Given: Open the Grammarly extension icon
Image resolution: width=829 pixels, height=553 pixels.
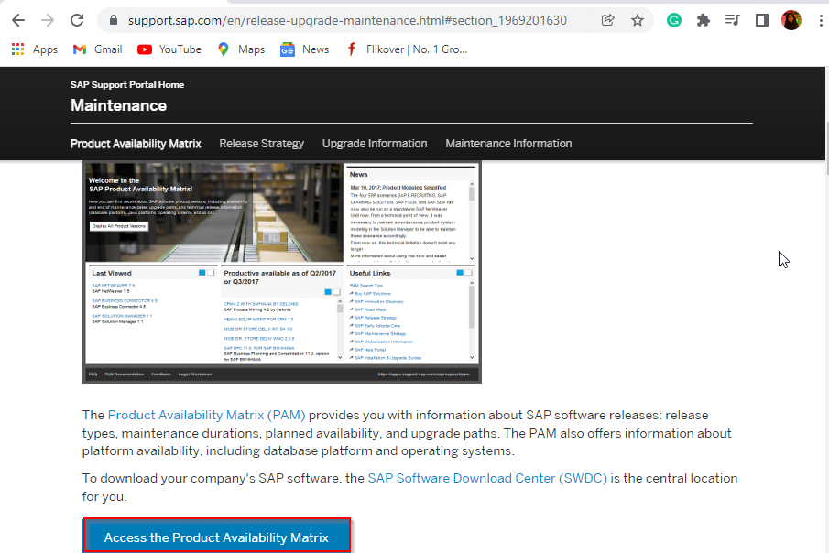Looking at the screenshot, I should click(673, 21).
